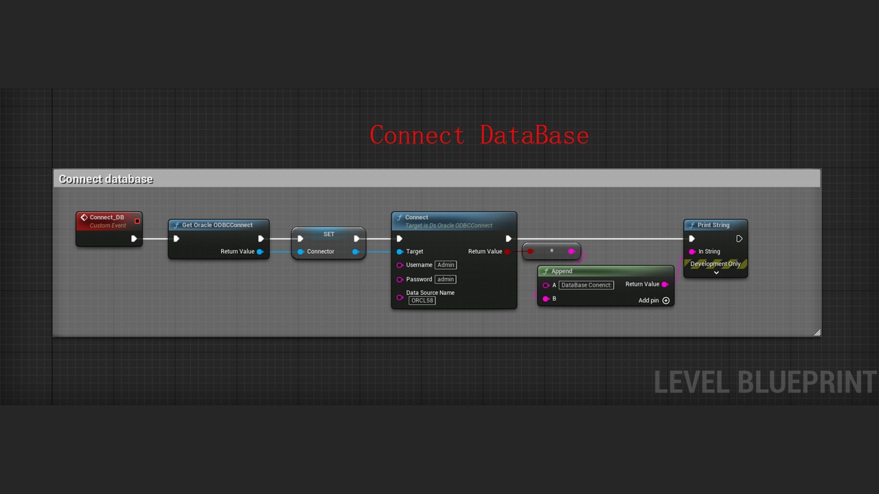Click the SET node execution output pin
The height and width of the screenshot is (494, 879).
(356, 239)
